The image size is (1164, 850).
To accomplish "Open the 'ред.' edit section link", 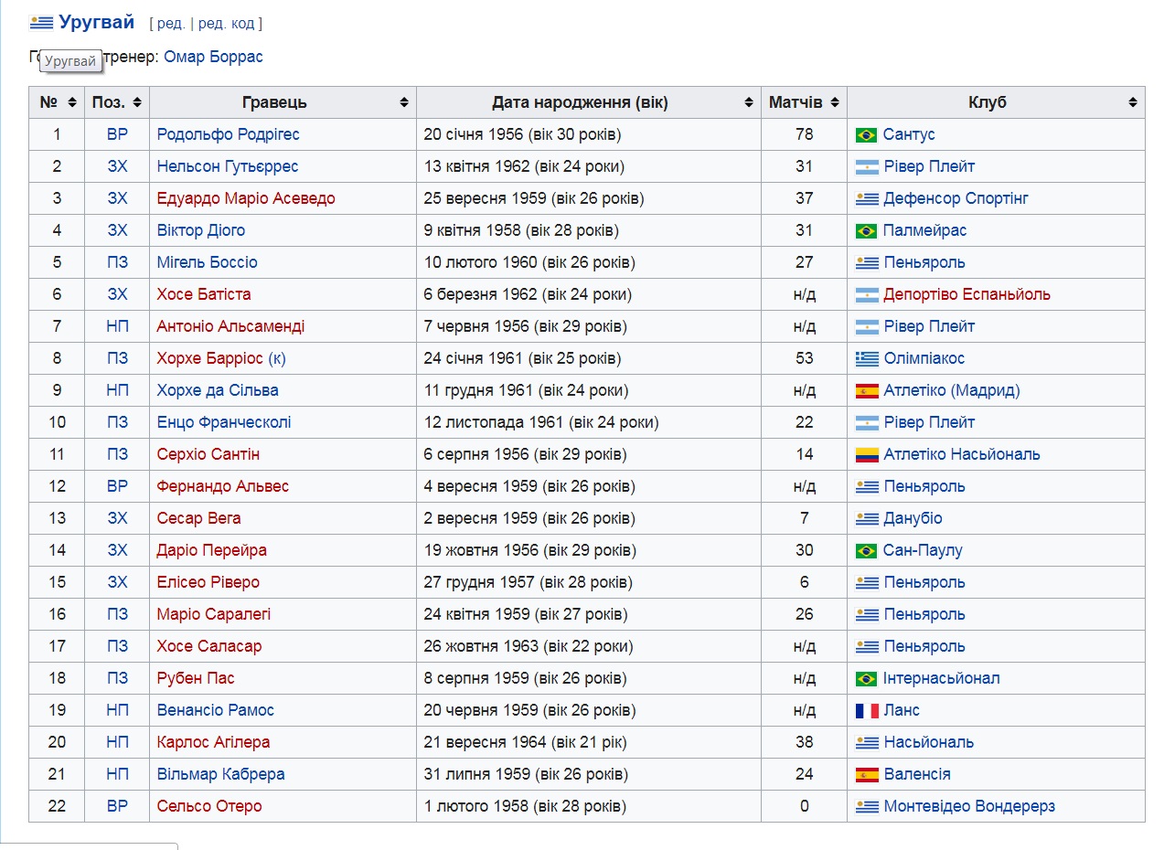I will 170,24.
